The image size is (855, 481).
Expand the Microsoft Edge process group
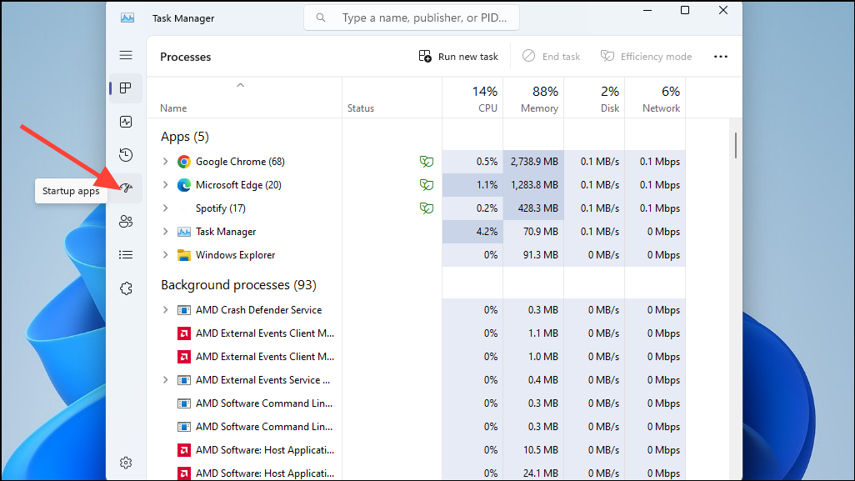pyautogui.click(x=165, y=185)
